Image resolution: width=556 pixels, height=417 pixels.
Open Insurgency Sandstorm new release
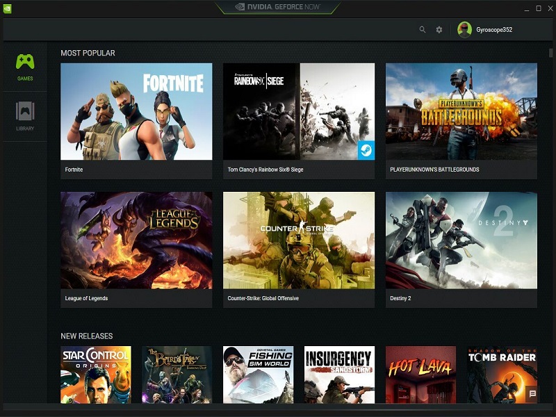pyautogui.click(x=339, y=375)
